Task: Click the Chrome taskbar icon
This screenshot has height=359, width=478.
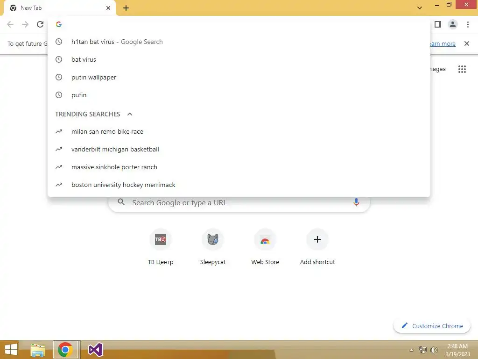Action: click(65, 350)
